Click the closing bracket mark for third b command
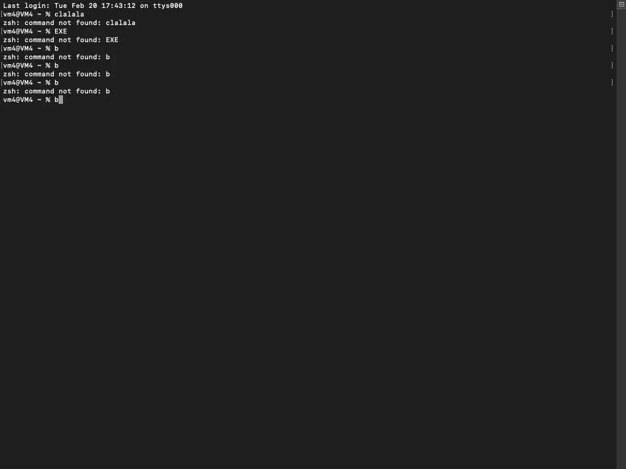 point(612,82)
